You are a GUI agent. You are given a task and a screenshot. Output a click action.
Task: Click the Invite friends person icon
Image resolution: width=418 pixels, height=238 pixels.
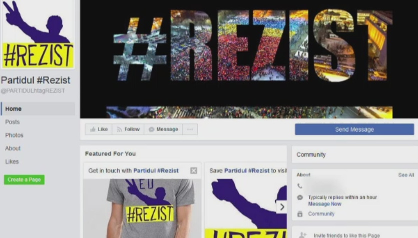[x=302, y=235]
